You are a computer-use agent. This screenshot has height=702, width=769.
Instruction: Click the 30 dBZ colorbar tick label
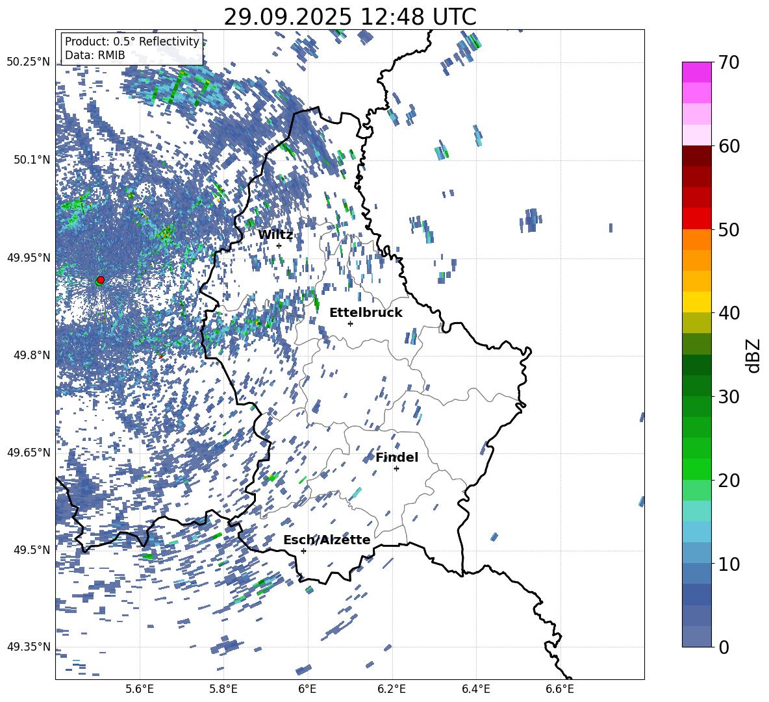729,397
